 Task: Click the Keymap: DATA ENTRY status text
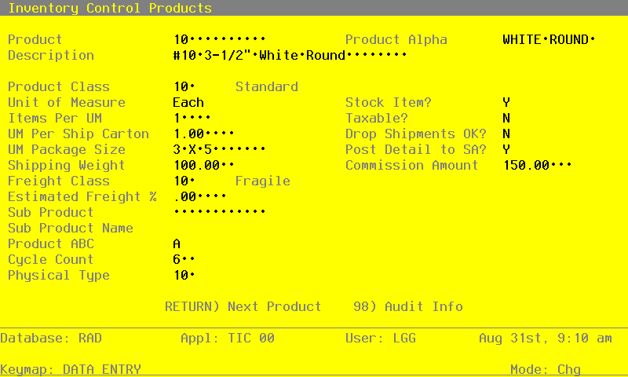tap(71, 368)
